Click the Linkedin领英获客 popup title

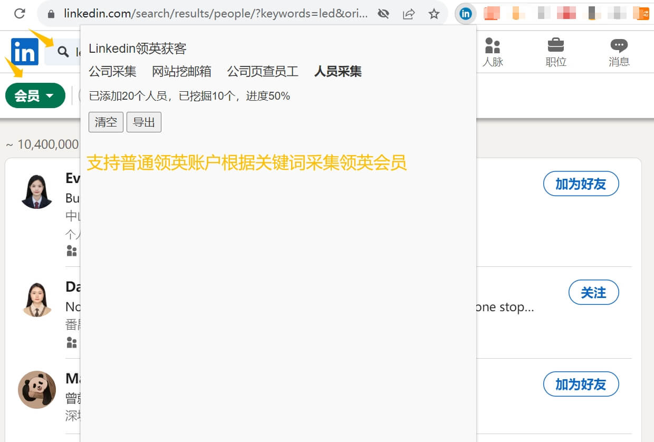(x=138, y=49)
